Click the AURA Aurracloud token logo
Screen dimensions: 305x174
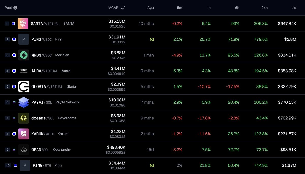[x=24, y=71]
